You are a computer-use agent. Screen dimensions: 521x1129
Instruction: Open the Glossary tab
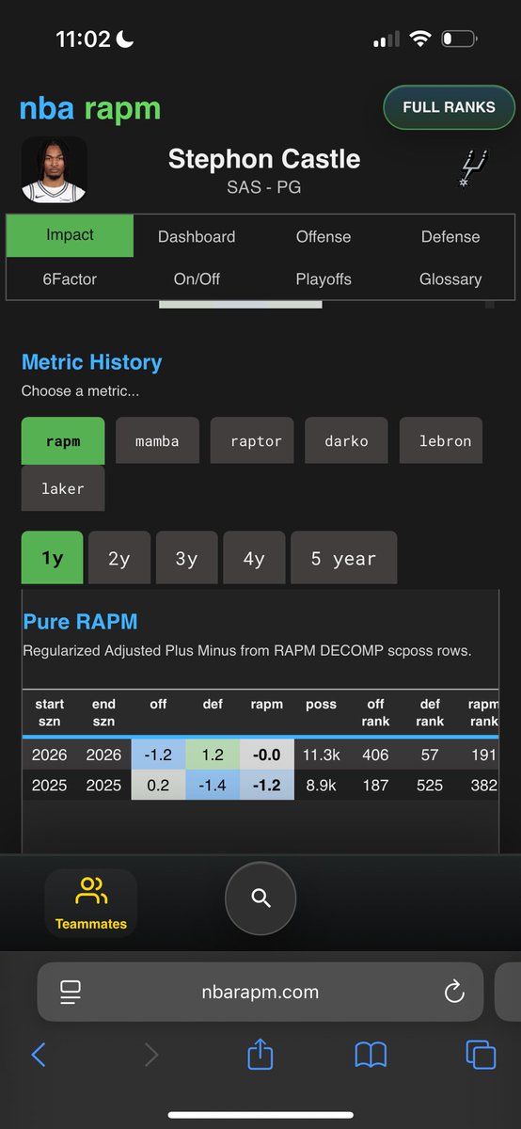pyautogui.click(x=450, y=279)
